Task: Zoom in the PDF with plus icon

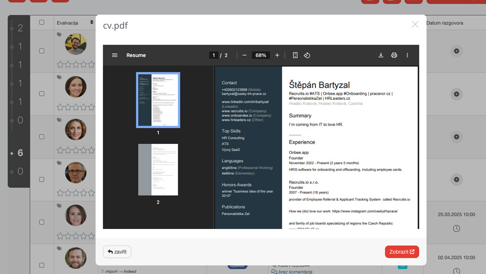Action: click(277, 55)
